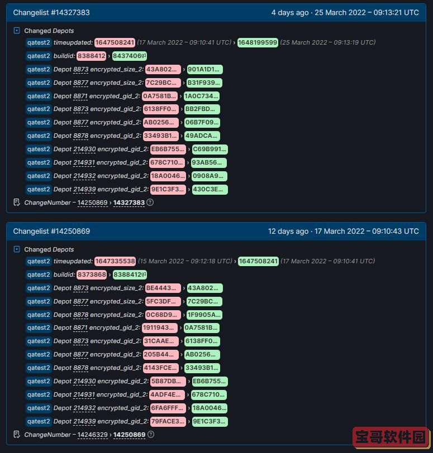Open Depot 214931 link with value 93AB56
The width and height of the screenshot is (433, 453).
(84, 162)
